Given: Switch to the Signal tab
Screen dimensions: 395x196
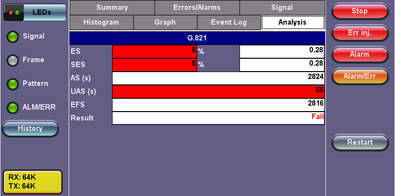Looking at the screenshot, I should [282, 7].
